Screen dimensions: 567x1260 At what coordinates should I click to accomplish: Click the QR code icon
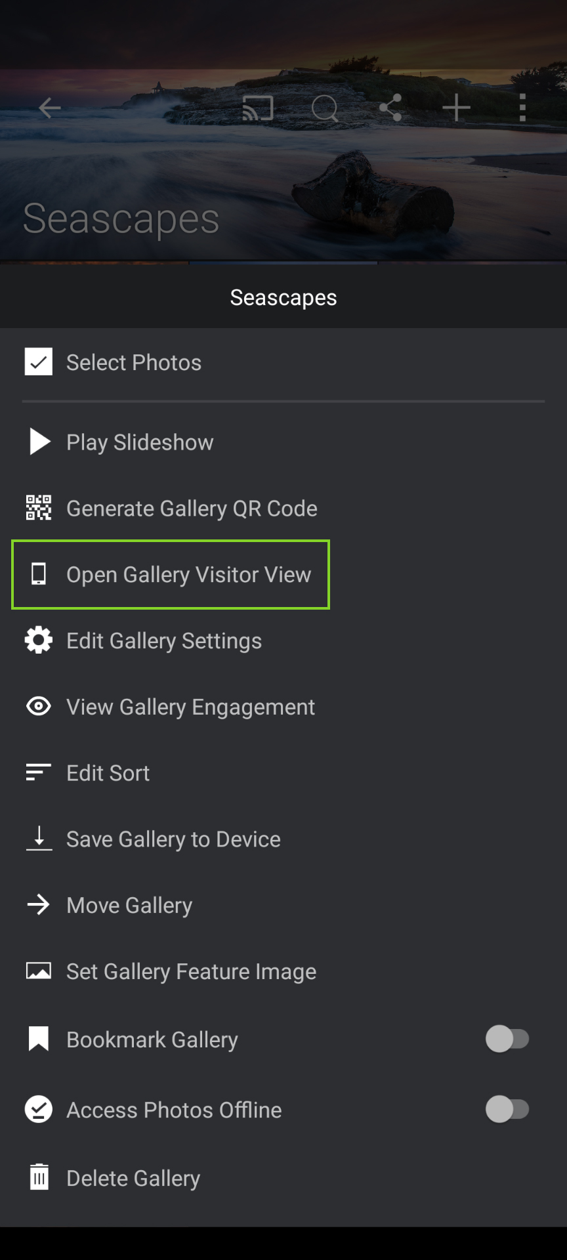(x=39, y=508)
